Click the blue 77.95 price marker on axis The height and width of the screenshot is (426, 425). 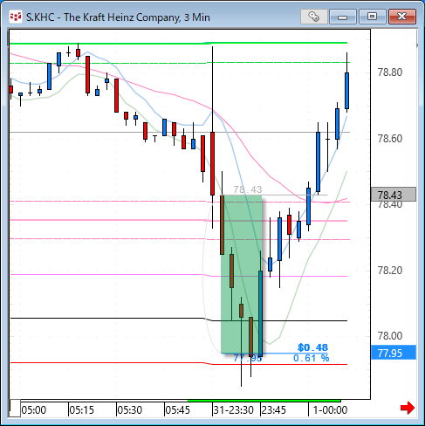(x=394, y=353)
